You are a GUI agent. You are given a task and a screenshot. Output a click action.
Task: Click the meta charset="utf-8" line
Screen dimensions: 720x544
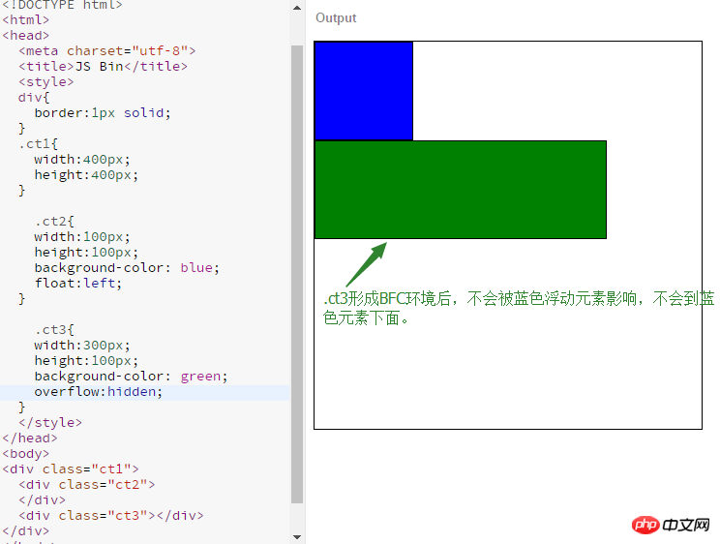107,51
